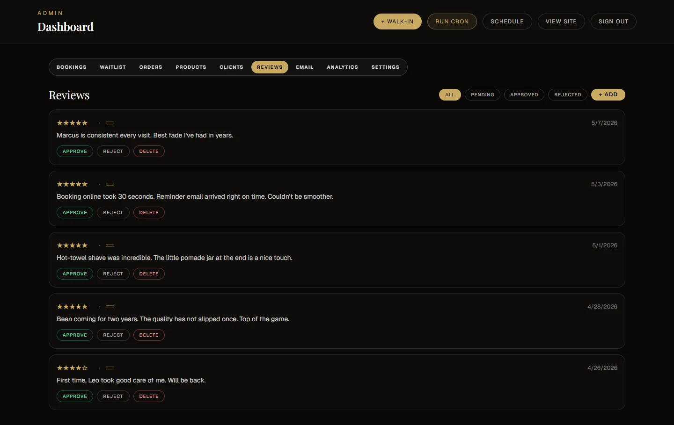Approve the hot-towel shave review
Viewport: 674px width, 425px height.
75,274
